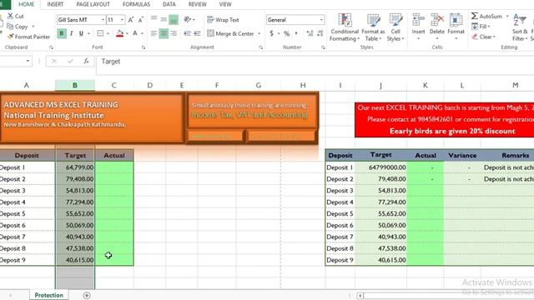Increase the indent
Image resolution: width=534 pixels, height=300 pixels.
[197, 33]
